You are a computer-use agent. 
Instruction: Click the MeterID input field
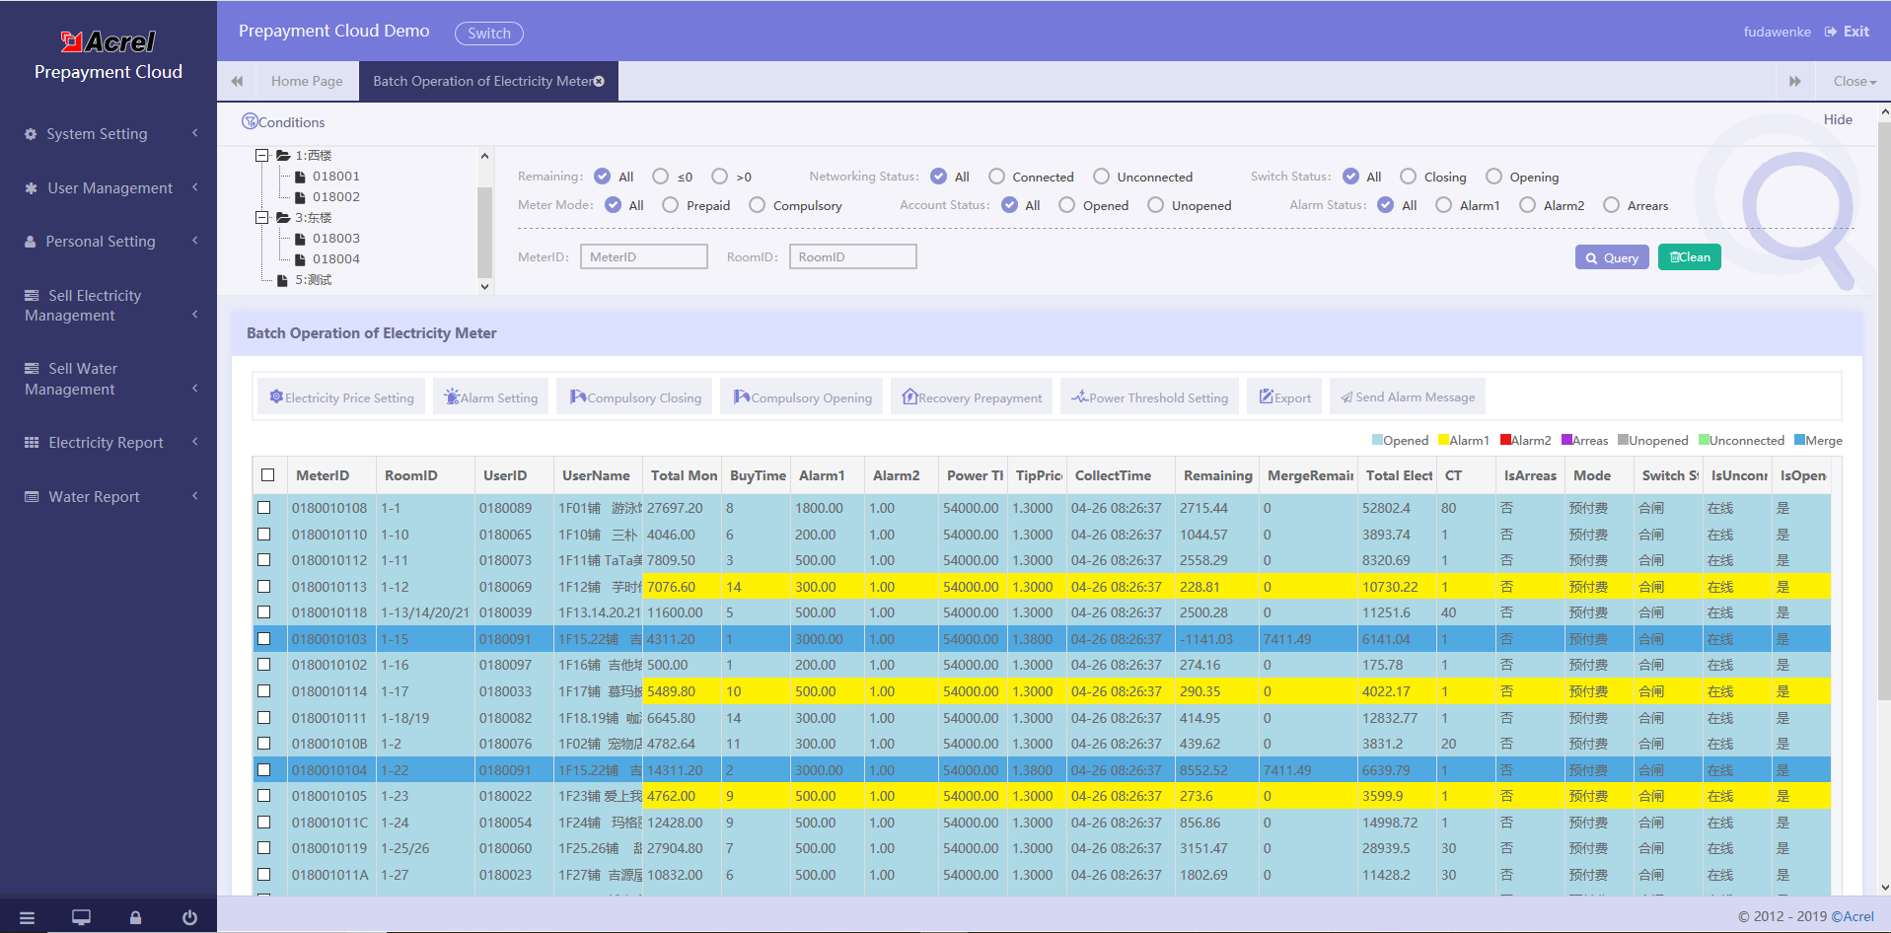point(644,256)
